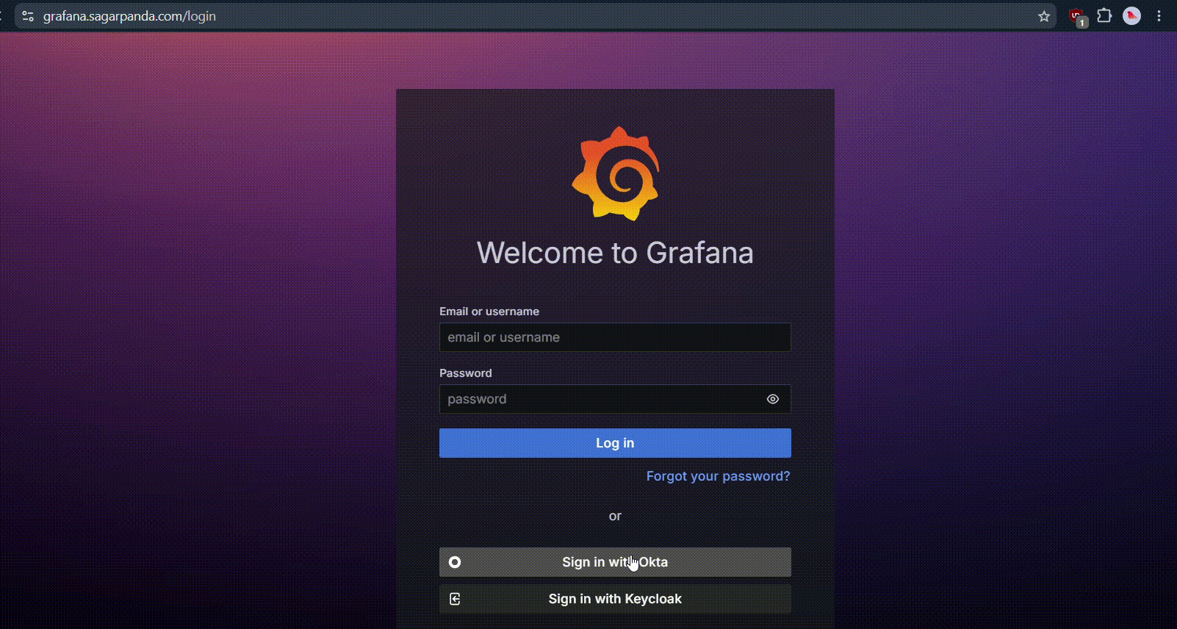The height and width of the screenshot is (629, 1177).
Task: Bookmark this page with the star icon
Action: click(1044, 16)
